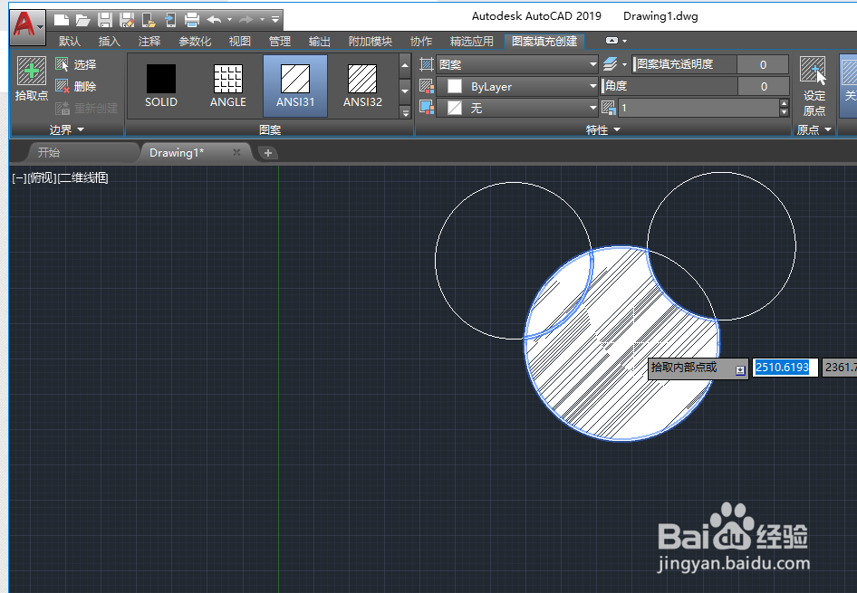Expand the 边界 panel
The width and height of the screenshot is (857, 593).
click(x=67, y=130)
